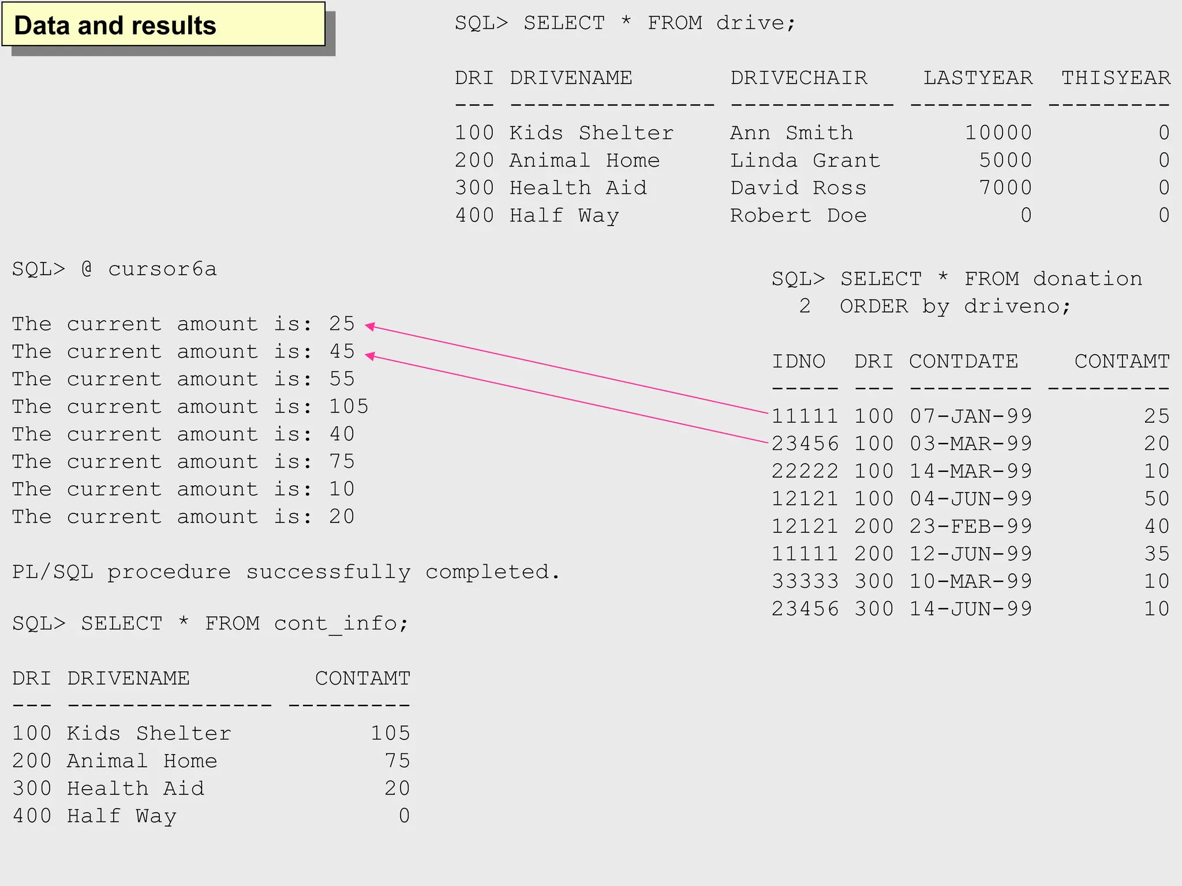Select donation date 03-MAR-99
1182x886 pixels.
coord(971,444)
